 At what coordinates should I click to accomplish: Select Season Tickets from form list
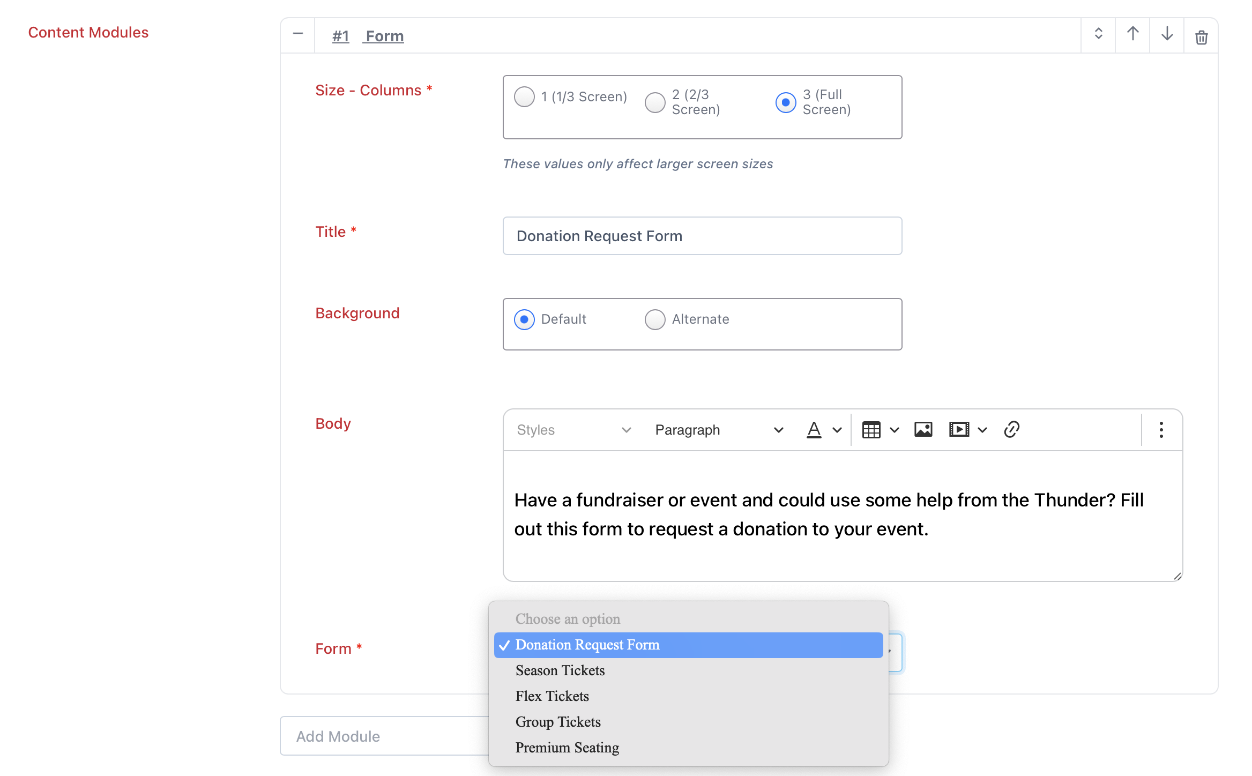coord(688,670)
